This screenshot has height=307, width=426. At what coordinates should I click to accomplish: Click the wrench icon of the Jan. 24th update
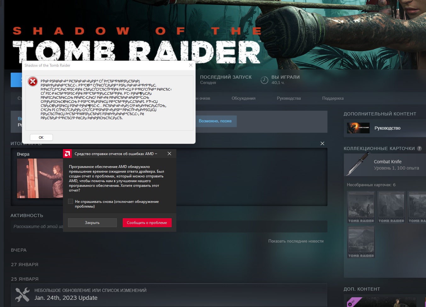tap(22, 295)
